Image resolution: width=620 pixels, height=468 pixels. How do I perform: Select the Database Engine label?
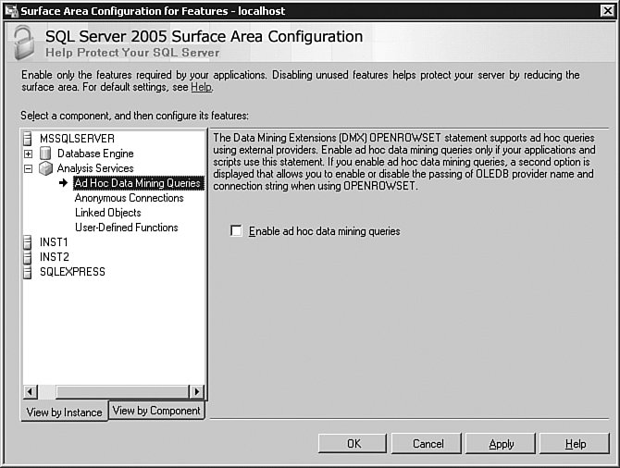[95, 154]
